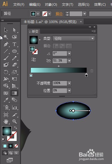Viewport: 112px width, 164px height.
Task: Select the Blend tool
Action: 14,100
